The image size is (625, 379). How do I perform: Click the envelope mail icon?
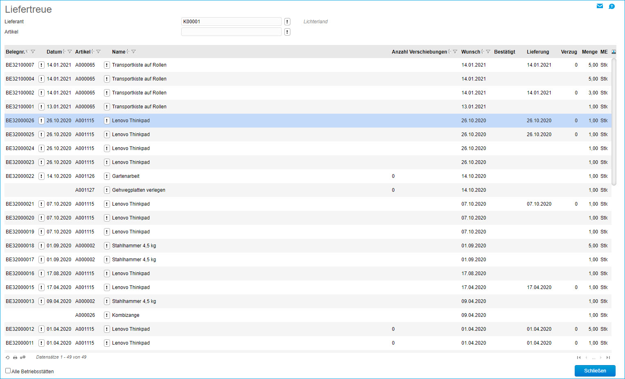click(600, 6)
